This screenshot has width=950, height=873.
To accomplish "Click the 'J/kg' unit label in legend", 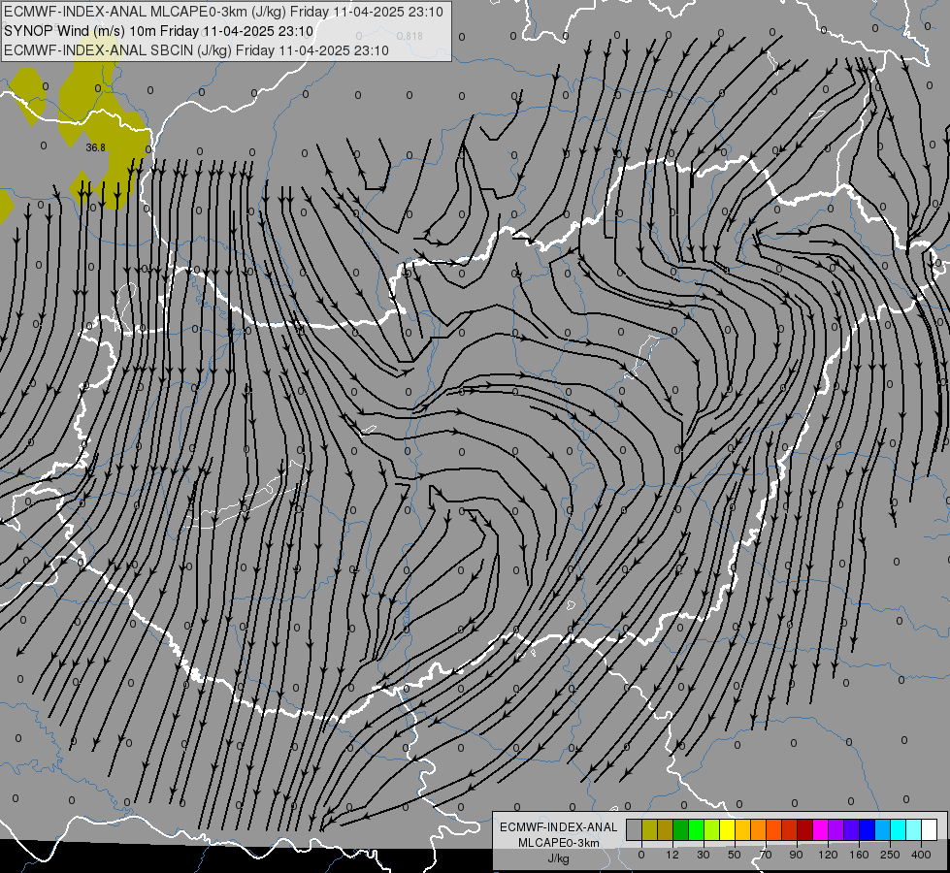I will pyautogui.click(x=559, y=858).
